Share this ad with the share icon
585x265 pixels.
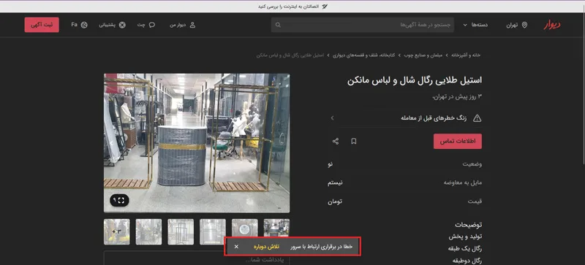click(x=336, y=142)
